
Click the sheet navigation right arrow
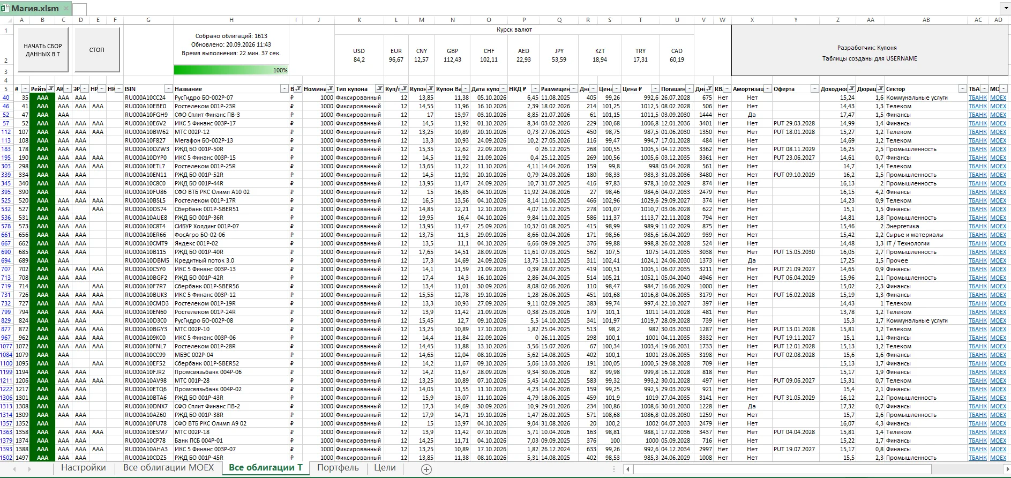(29, 469)
